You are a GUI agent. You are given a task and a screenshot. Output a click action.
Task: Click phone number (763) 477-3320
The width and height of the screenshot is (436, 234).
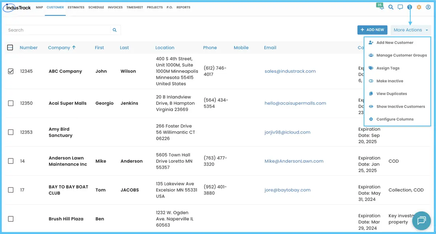pyautogui.click(x=215, y=161)
